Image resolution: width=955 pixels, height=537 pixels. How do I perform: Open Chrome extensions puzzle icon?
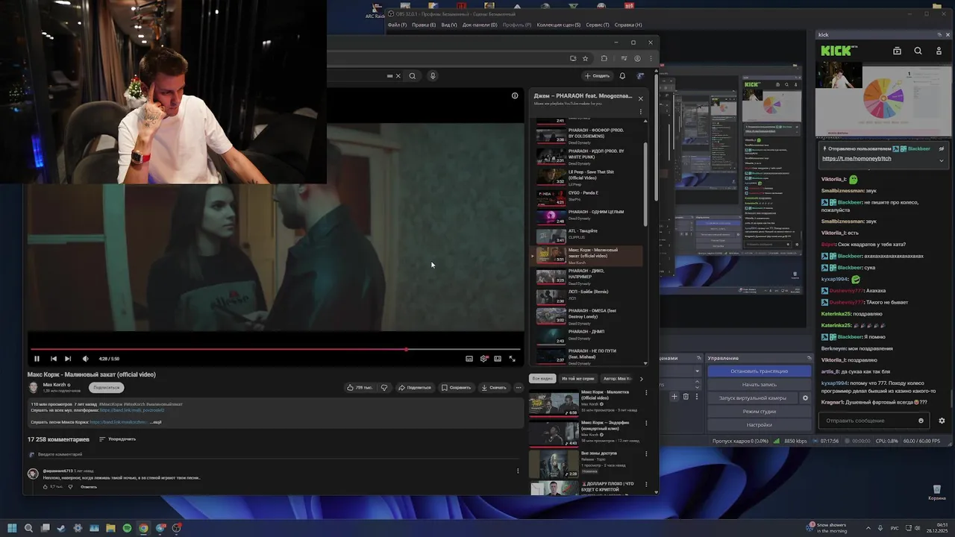(604, 58)
